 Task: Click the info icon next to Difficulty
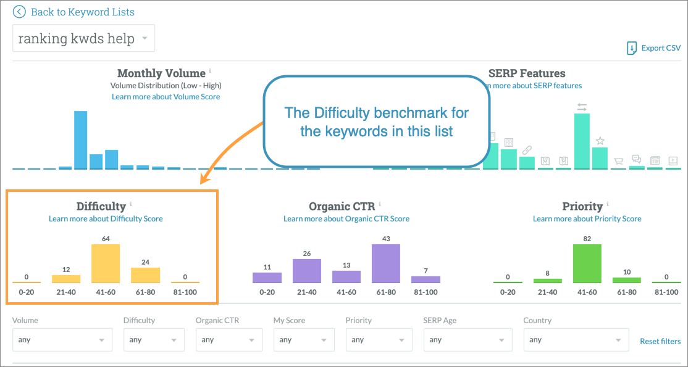pos(131,204)
